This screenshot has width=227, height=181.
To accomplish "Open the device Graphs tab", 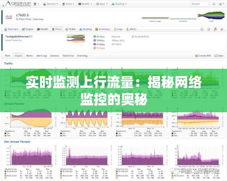I will click(x=28, y=29).
